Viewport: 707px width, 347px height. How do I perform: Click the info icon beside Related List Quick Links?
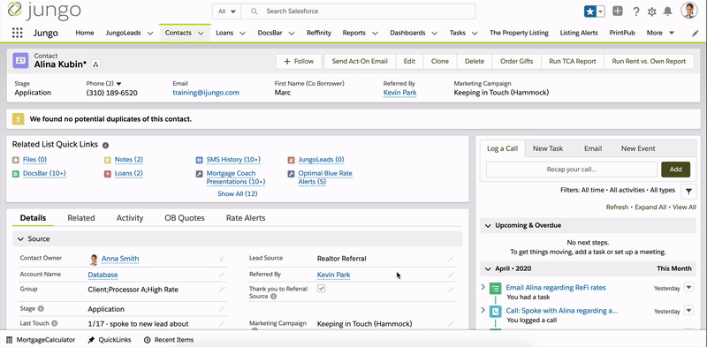(105, 145)
